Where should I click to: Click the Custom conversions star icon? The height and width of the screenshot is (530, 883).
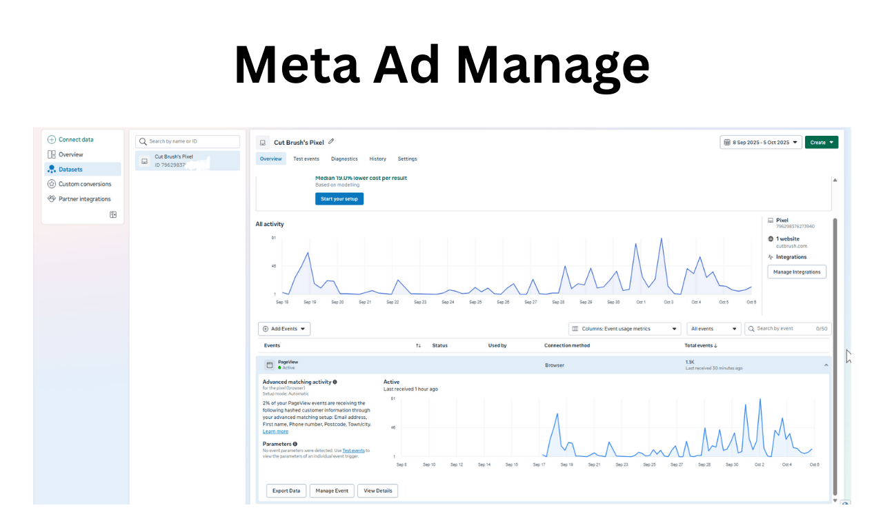coord(52,184)
